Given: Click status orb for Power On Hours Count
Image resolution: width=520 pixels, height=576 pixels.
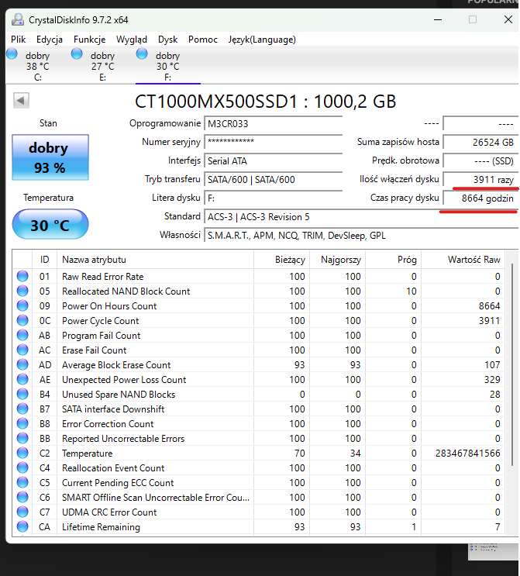Looking at the screenshot, I should pyautogui.click(x=22, y=306).
